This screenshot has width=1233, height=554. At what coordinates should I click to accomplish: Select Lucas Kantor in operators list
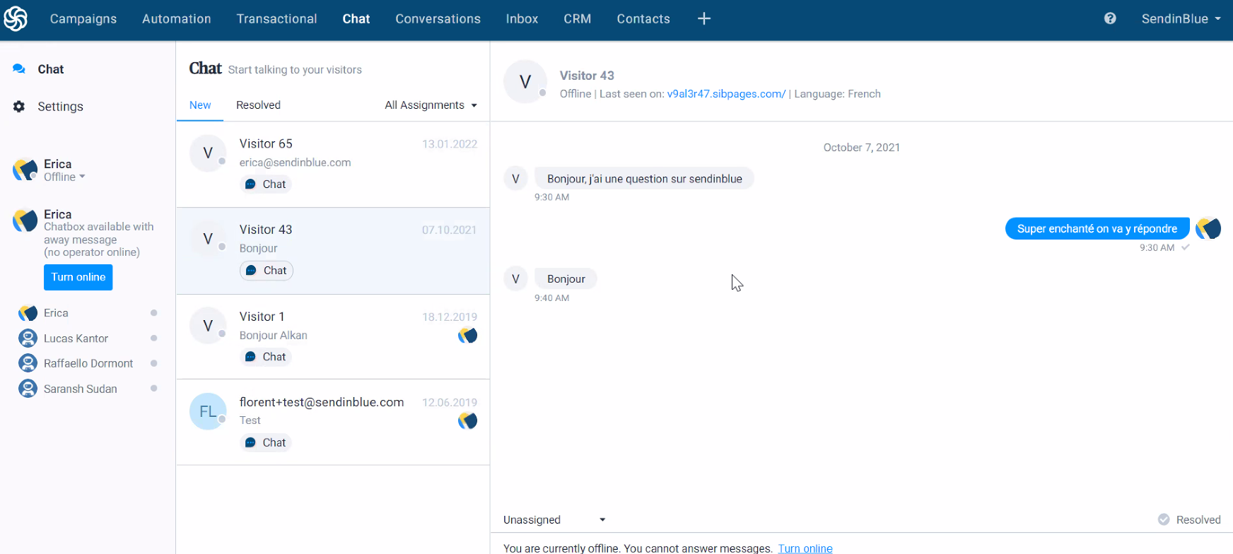(76, 338)
